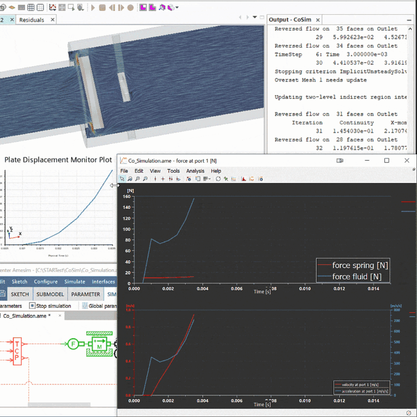Open the Configure menu in Amesim
The image size is (417, 417).
[x=46, y=282]
